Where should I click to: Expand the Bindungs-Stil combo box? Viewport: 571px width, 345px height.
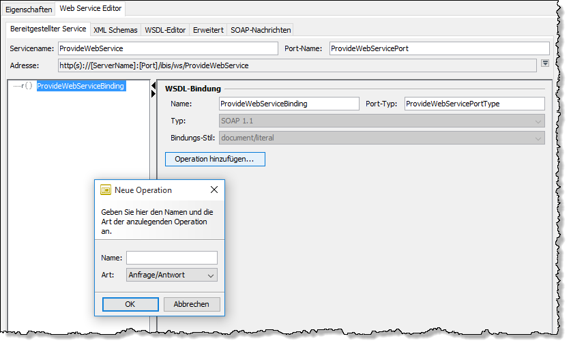pyautogui.click(x=381, y=138)
